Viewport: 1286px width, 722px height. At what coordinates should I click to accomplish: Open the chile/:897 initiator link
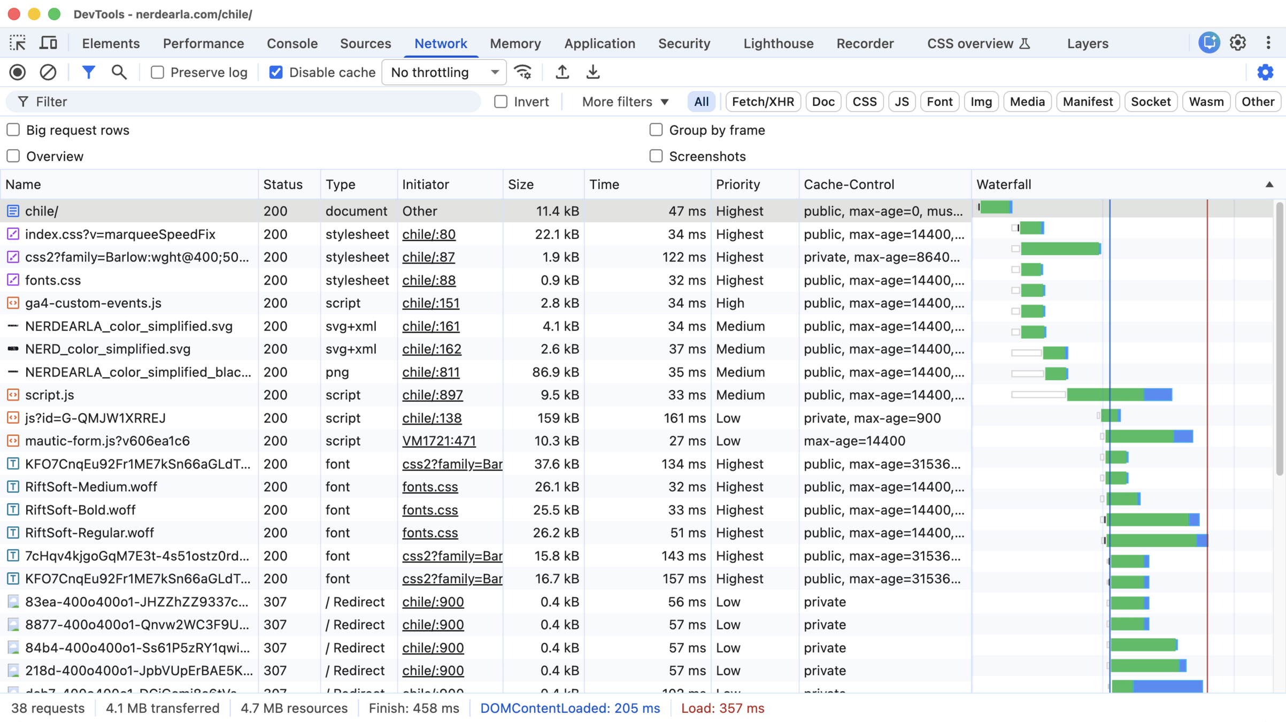[x=432, y=395]
